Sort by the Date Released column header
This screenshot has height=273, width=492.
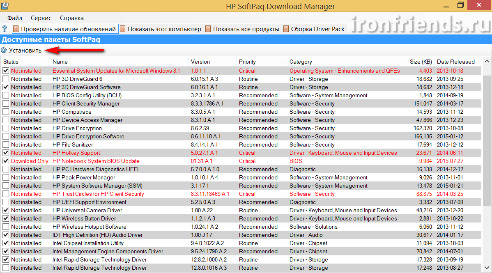(x=455, y=62)
